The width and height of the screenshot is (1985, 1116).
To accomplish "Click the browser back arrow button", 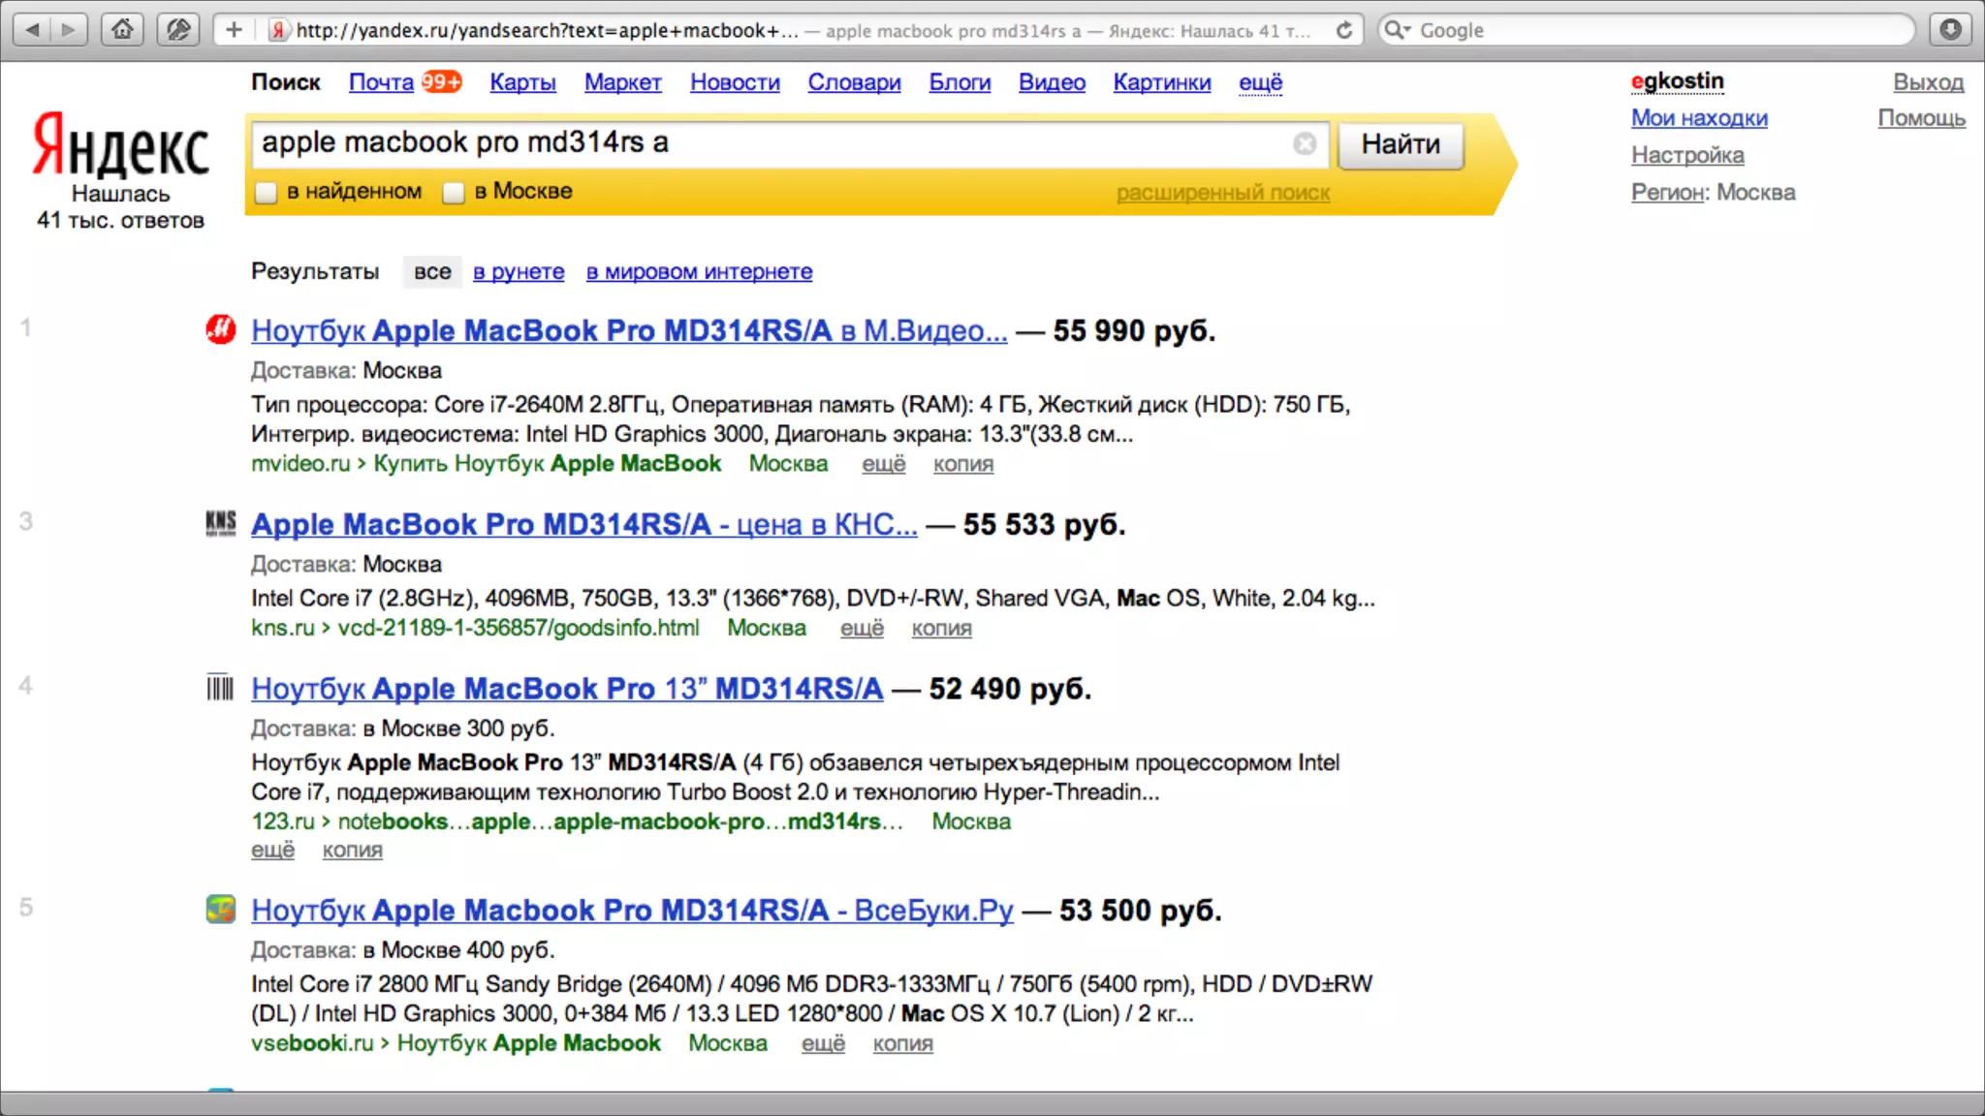I will point(33,30).
